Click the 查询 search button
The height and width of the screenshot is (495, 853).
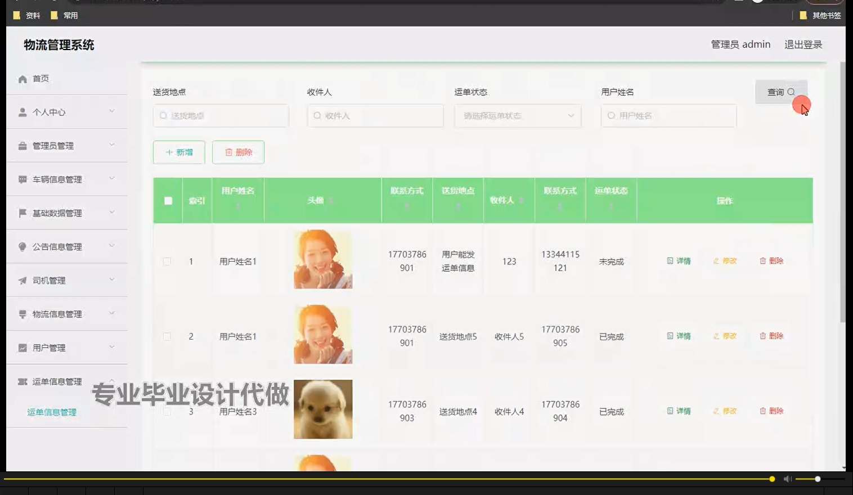point(781,92)
